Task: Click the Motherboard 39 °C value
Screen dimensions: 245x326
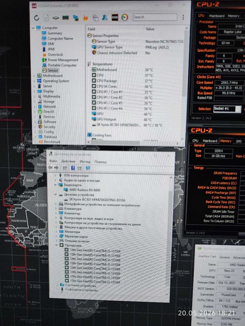Action: point(149,70)
